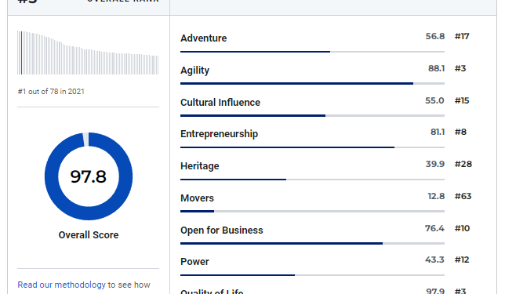This screenshot has height=294, width=505.
Task: Click Open for Business label
Action: coord(222,230)
